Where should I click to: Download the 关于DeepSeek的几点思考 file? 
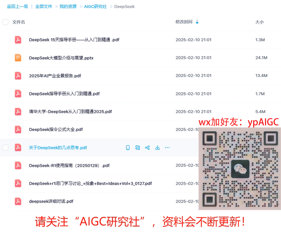(x=157, y=148)
